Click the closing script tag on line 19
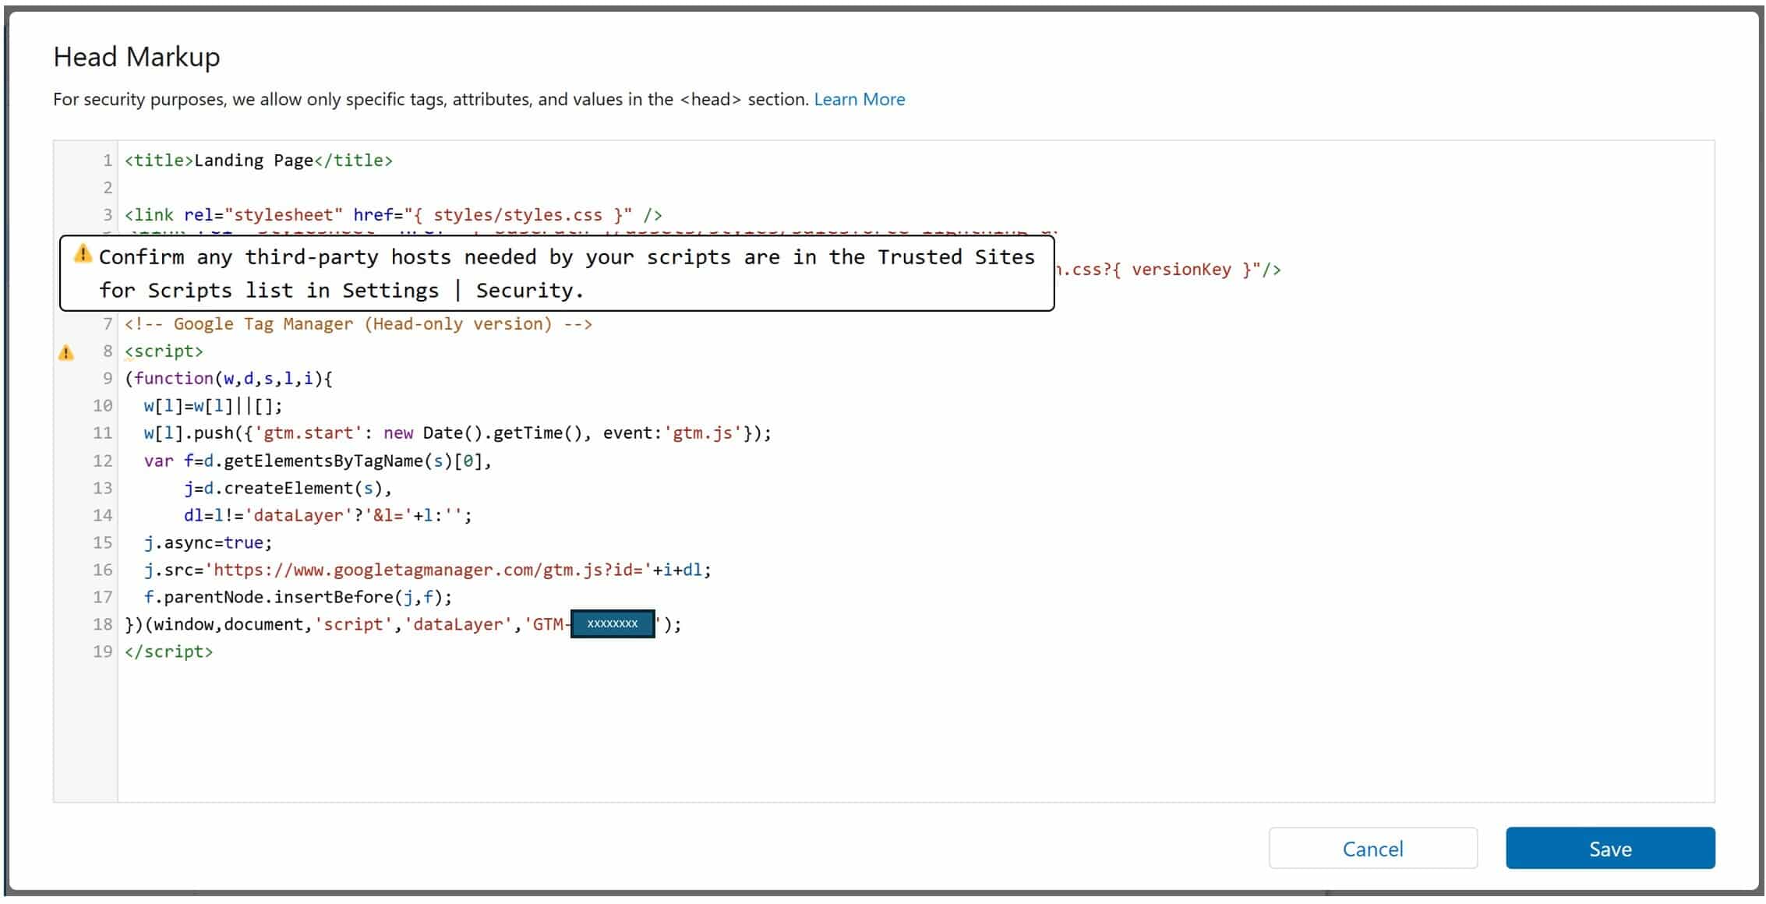 [x=168, y=652]
